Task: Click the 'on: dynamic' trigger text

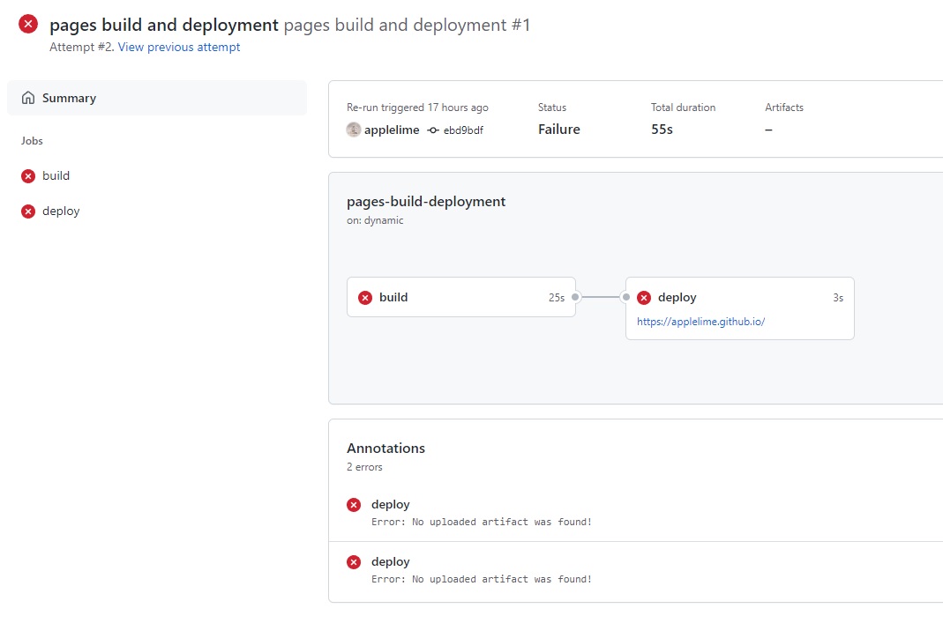Action: point(375,220)
